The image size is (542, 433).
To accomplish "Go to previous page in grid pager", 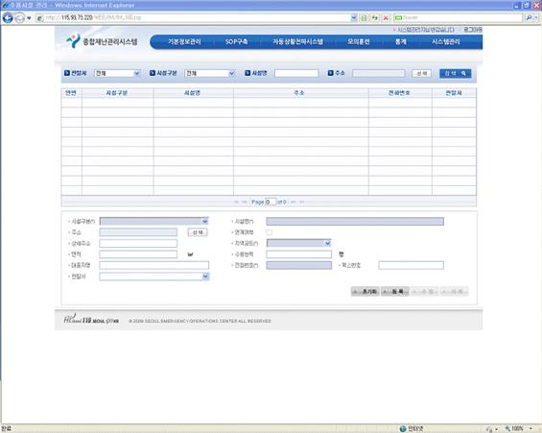I will (245, 202).
